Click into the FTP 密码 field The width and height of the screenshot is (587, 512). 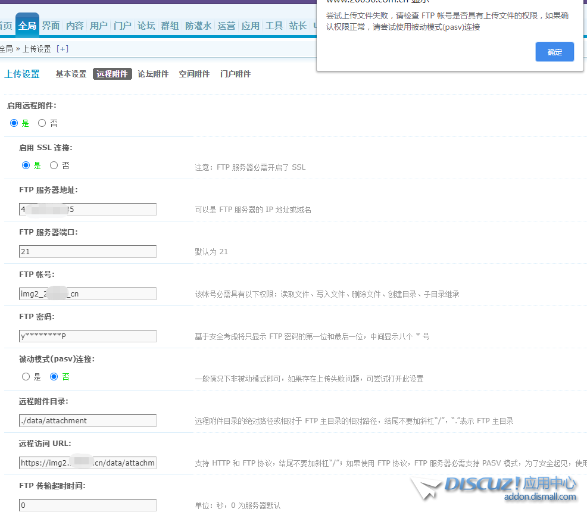(x=88, y=336)
